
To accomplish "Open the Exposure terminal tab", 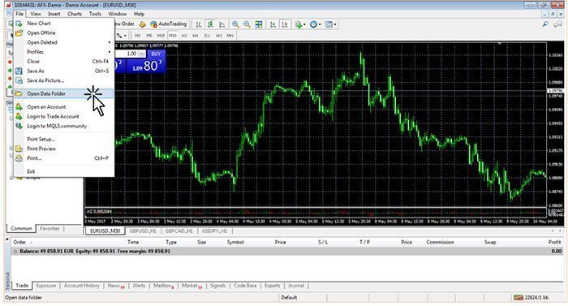I will click(46, 286).
